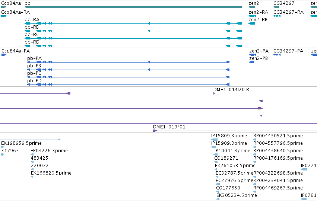The width and height of the screenshot is (317, 201).
Task: Select the pb-RC transcript label
Action: (x=32, y=35)
